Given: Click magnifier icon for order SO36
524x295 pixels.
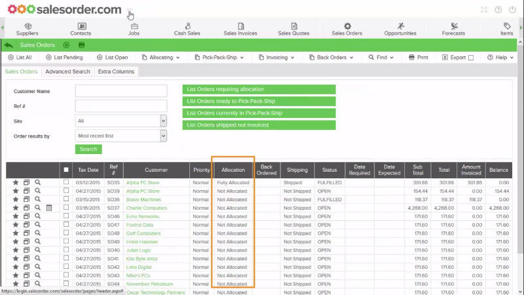Looking at the screenshot, I should point(38,199).
